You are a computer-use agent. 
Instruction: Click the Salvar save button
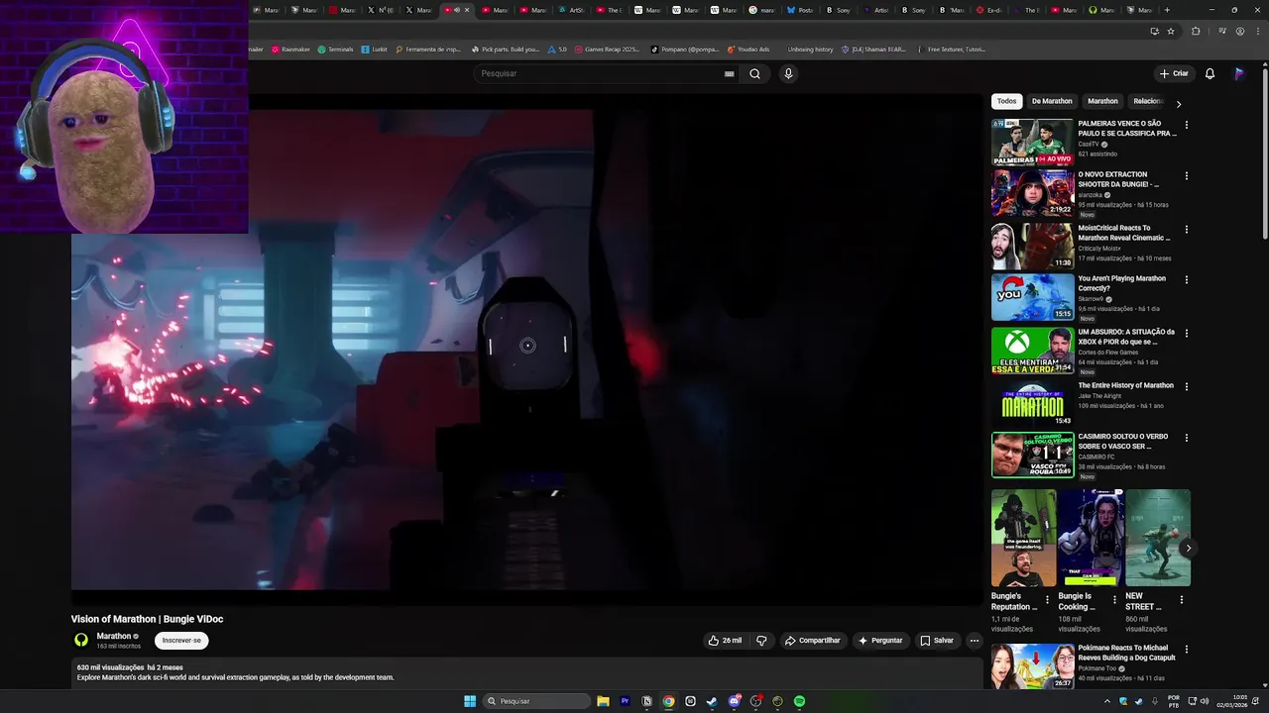937,641
